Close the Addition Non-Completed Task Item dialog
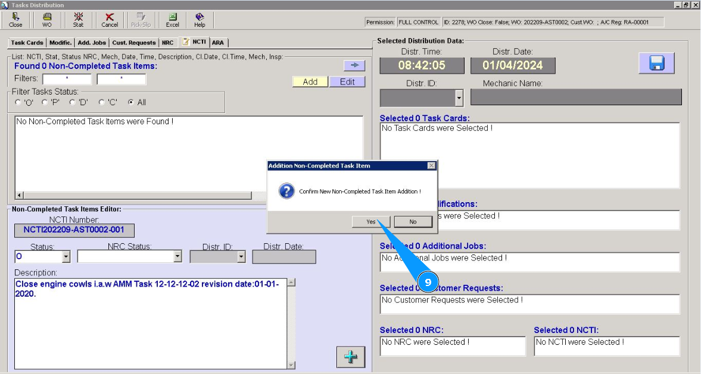 (x=431, y=165)
